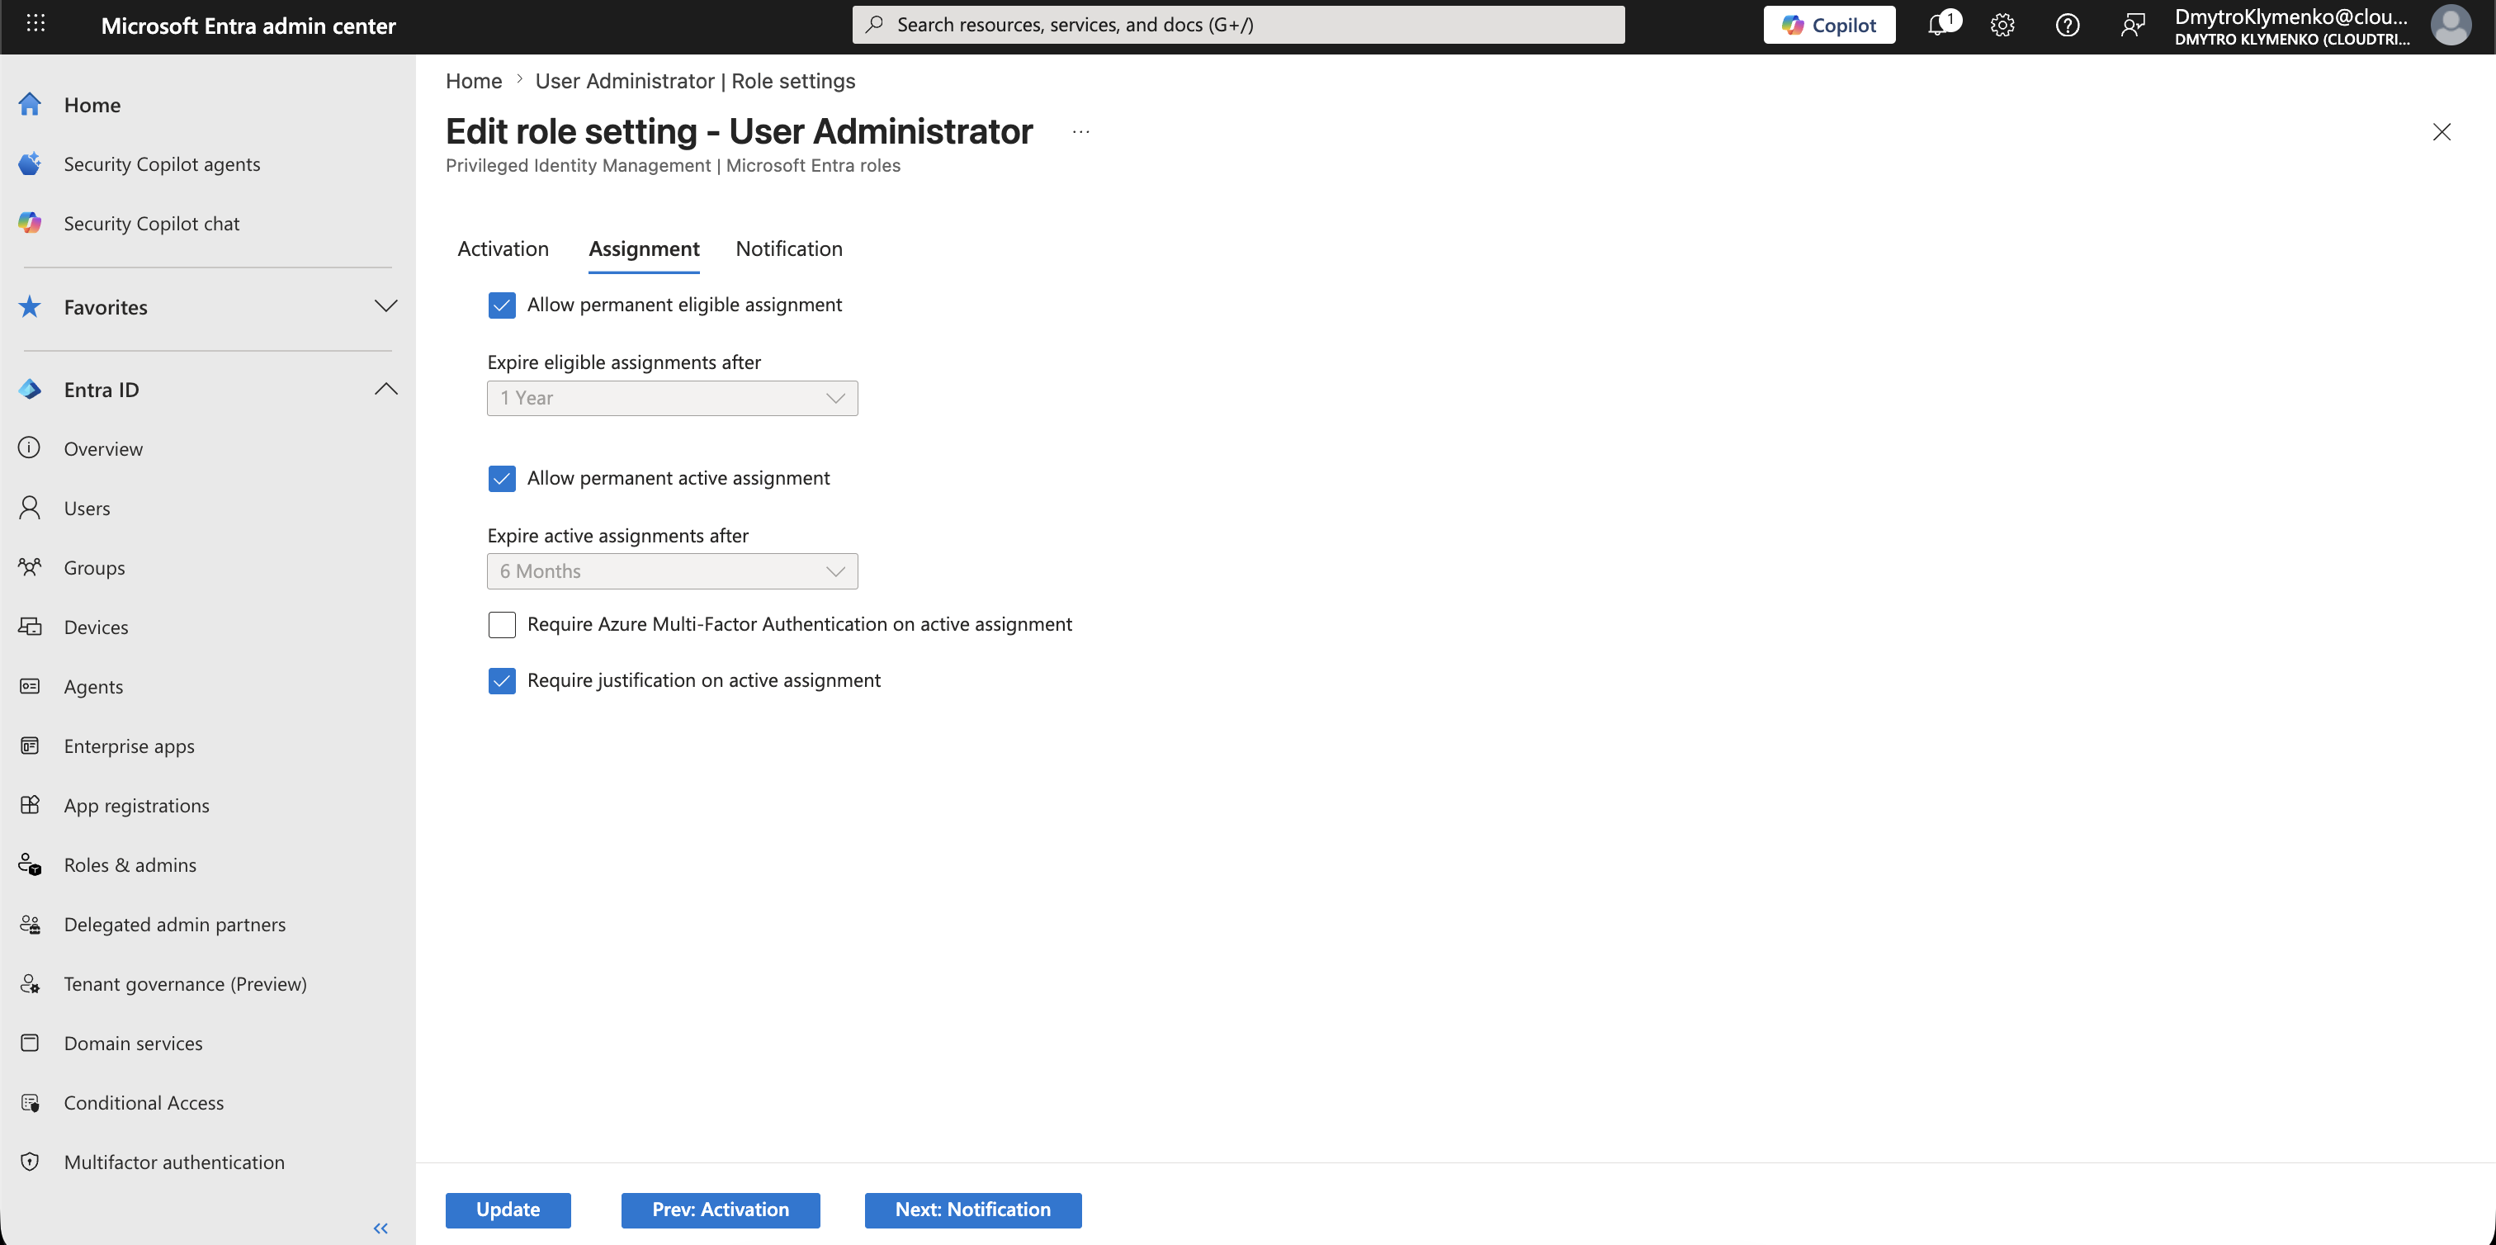Switch to the Notification tab

789,249
